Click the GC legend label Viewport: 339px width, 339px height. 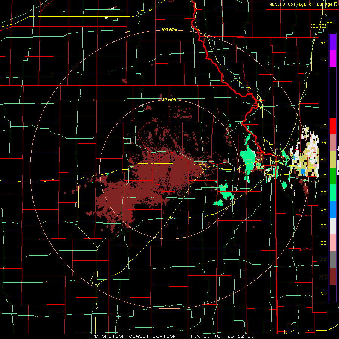coord(323,260)
